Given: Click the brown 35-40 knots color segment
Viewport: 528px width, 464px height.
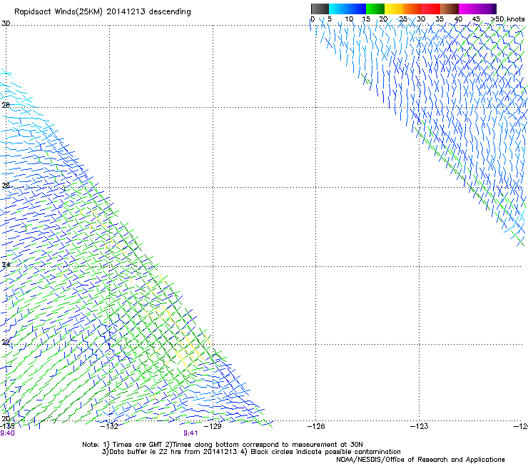Looking at the screenshot, I should (450, 9).
